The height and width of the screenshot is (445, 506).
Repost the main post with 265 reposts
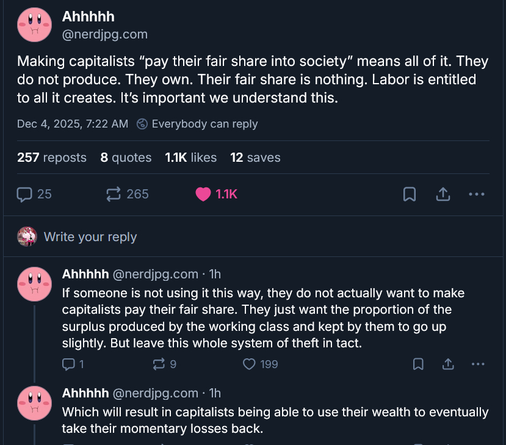click(x=114, y=194)
